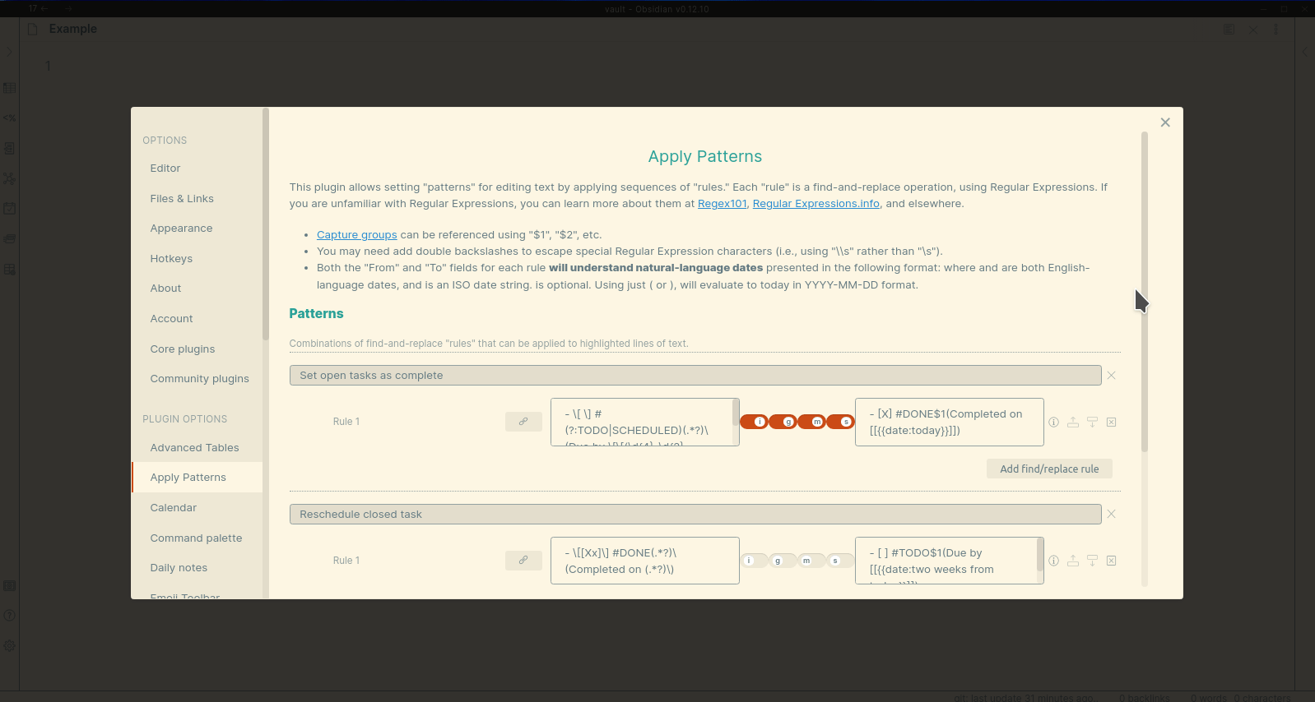Screen dimensions: 1315x702
Task: Toggle preview mode for Example note
Action: pyautogui.click(x=1229, y=30)
